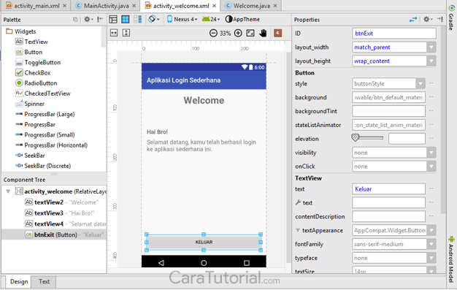This screenshot has height=290, width=457.
Task: Click the backgroundTint input field
Action: point(388,111)
